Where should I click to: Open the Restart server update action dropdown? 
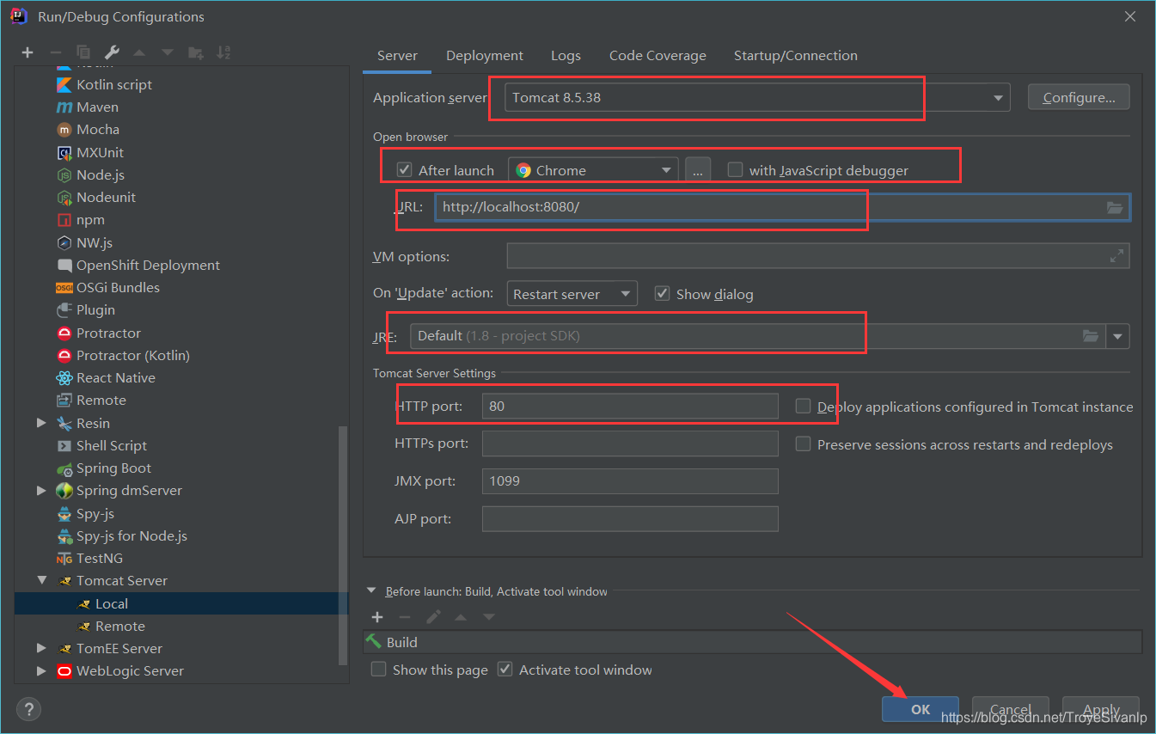[572, 294]
